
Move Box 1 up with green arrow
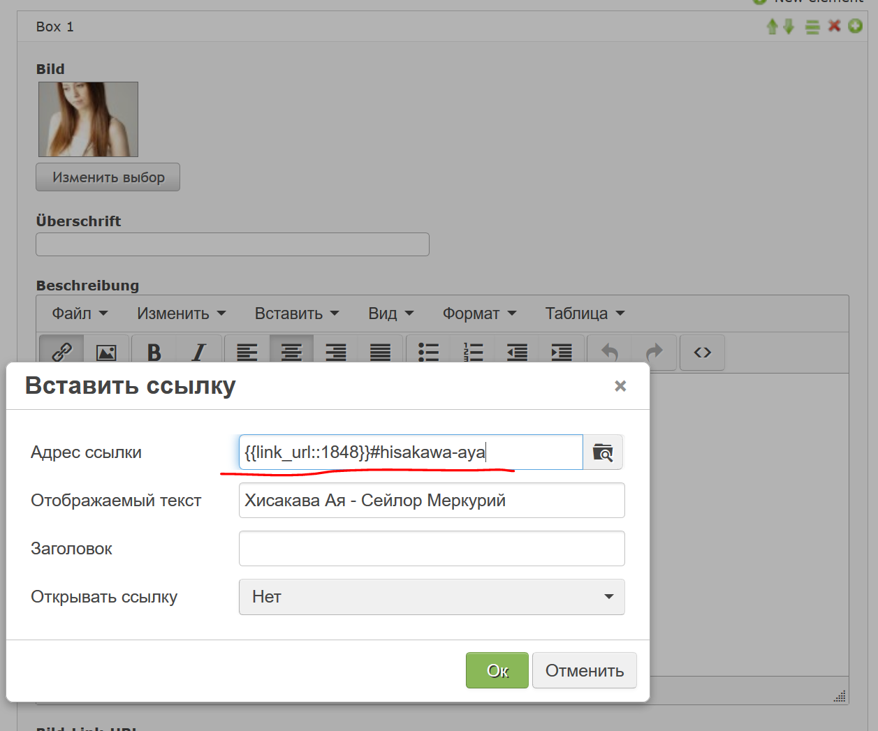coord(772,27)
